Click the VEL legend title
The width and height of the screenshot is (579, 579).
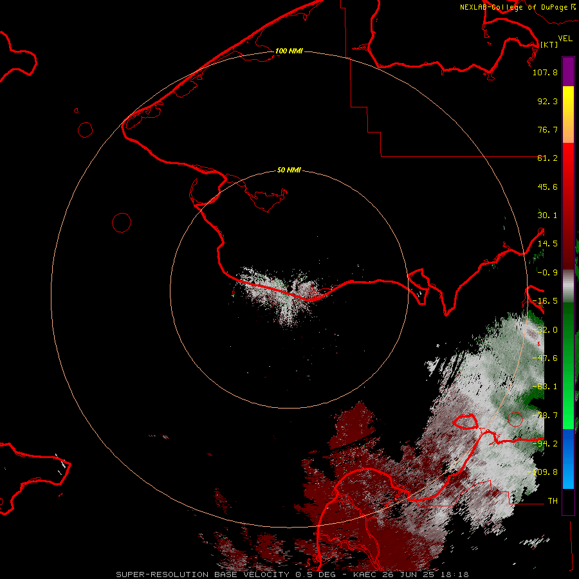[x=565, y=38]
